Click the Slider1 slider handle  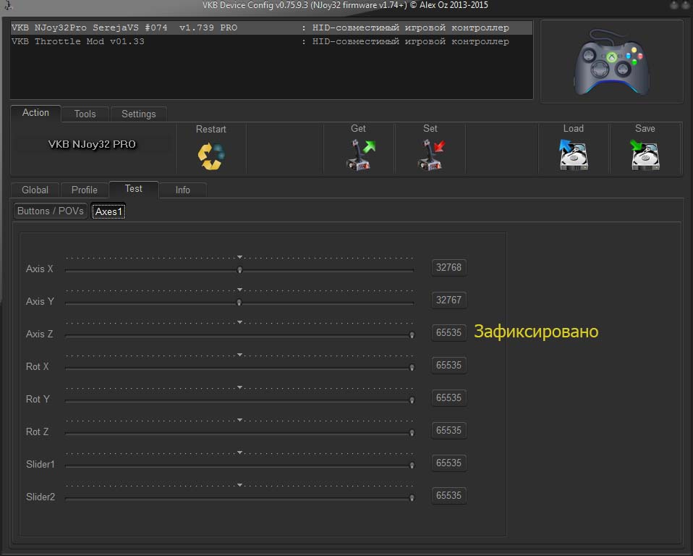pos(412,465)
